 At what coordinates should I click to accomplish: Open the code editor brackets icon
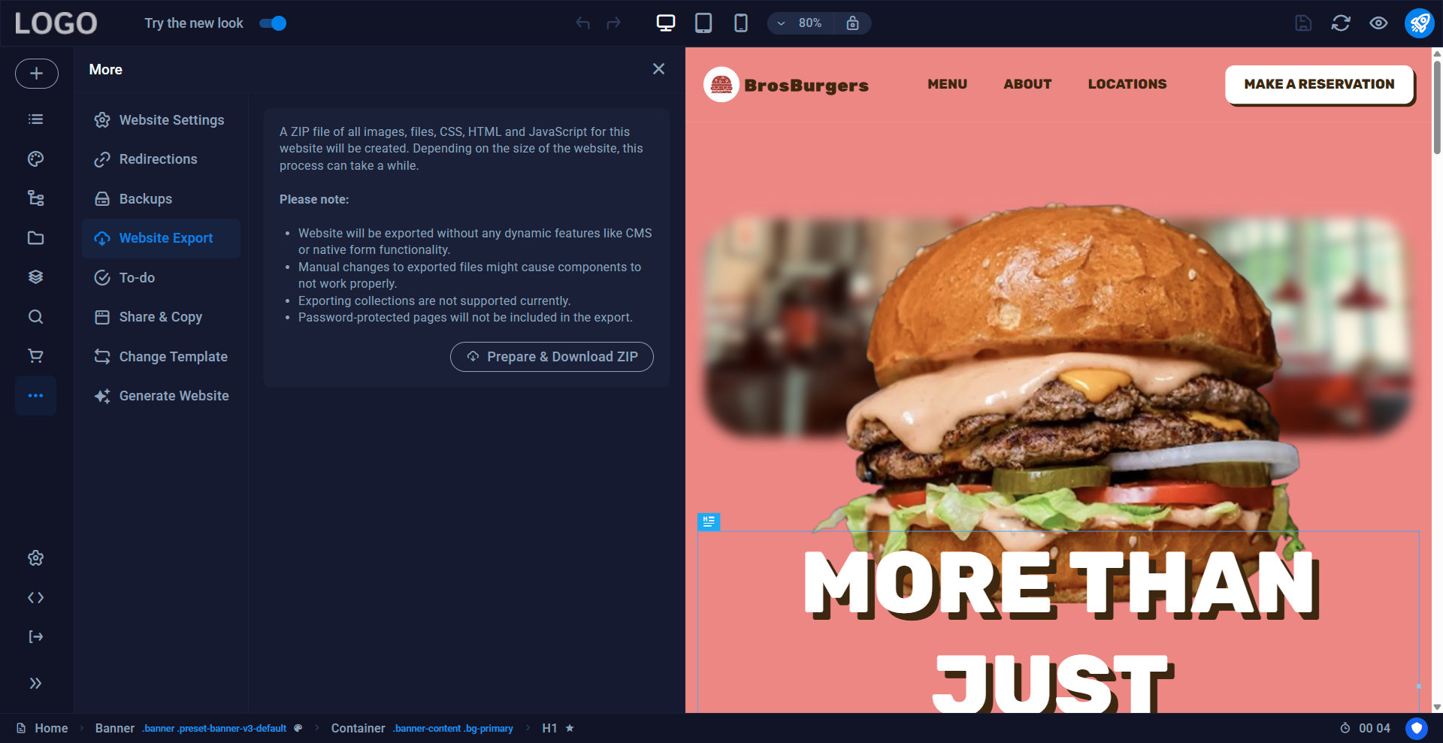[x=35, y=597]
